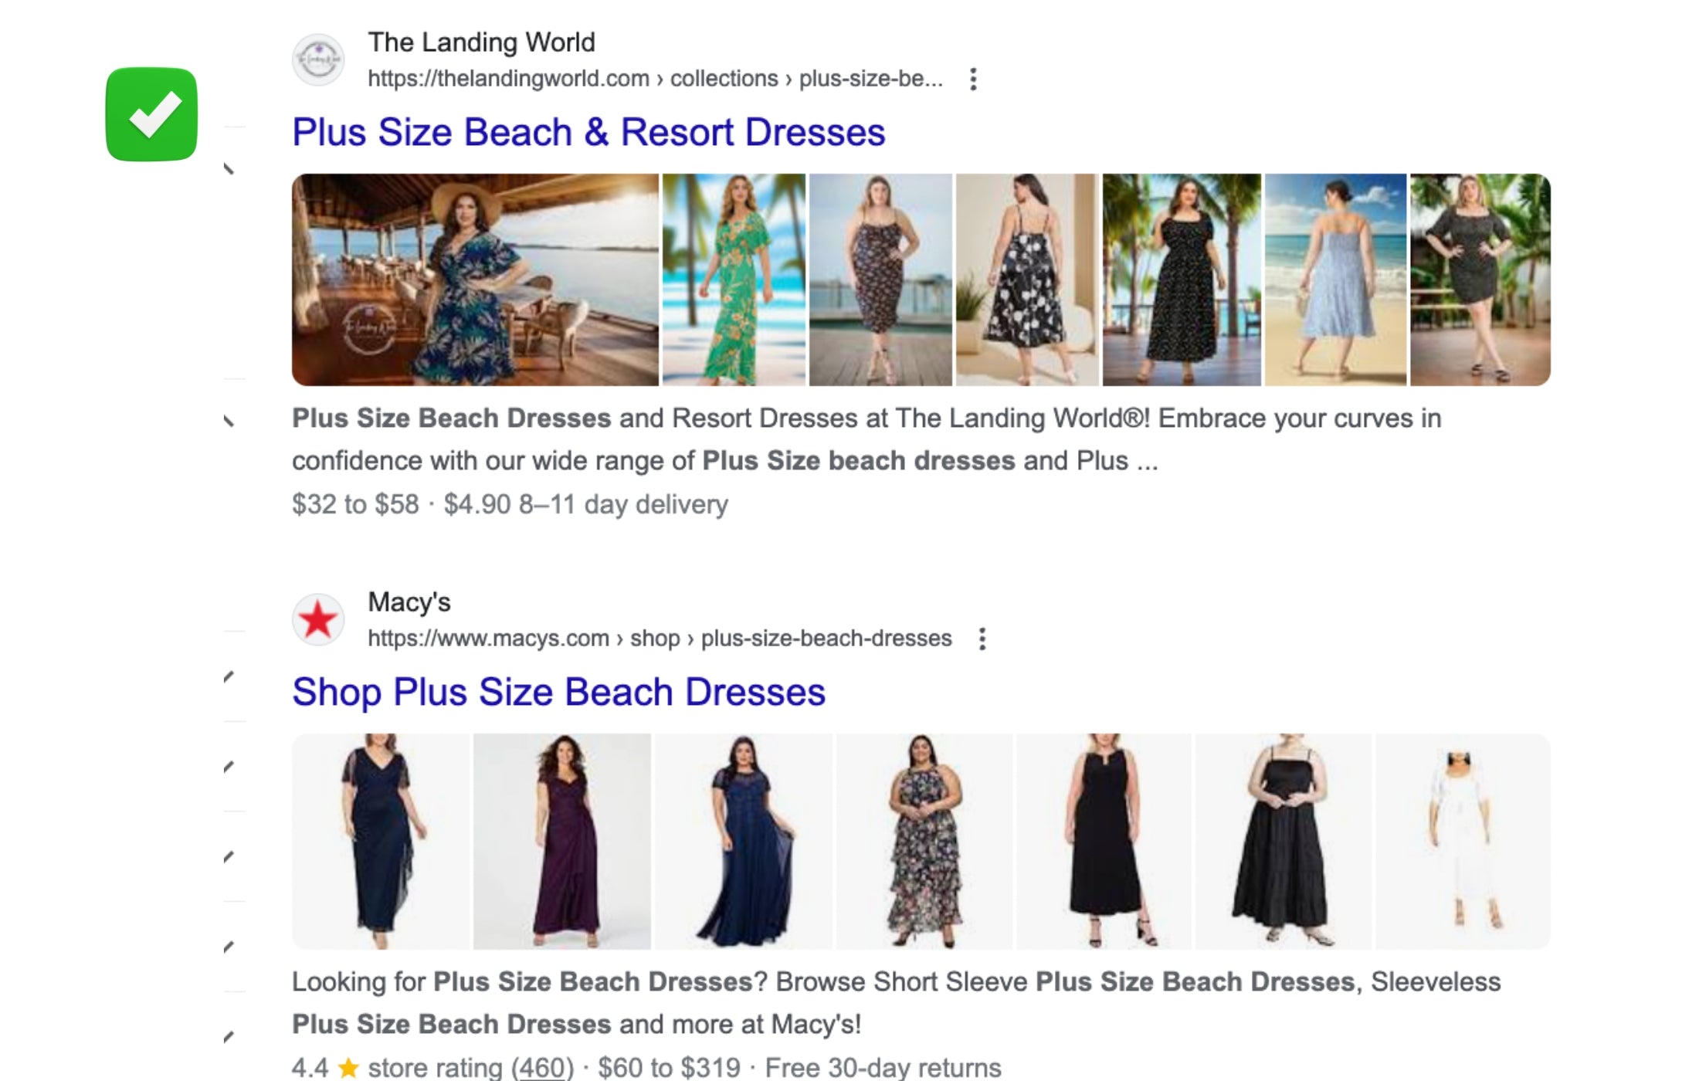The height and width of the screenshot is (1081, 1699).
Task: Open black polka dot midi dress thumbnail
Action: tap(1181, 280)
